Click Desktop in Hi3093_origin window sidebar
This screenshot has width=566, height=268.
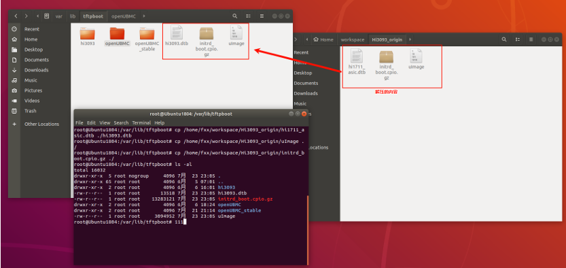[x=303, y=73]
